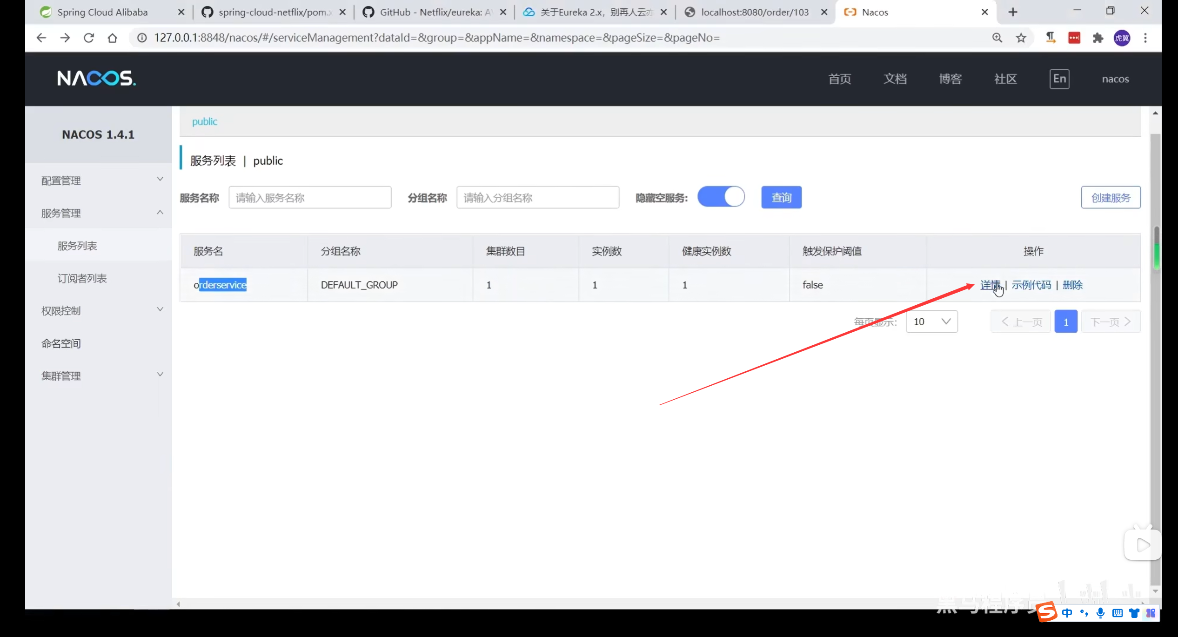
Task: Open the extensions puzzle icon
Action: tap(1098, 38)
